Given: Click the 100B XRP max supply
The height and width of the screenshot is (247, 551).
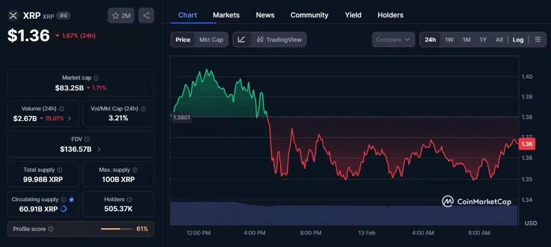Looking at the screenshot, I should (118, 179).
